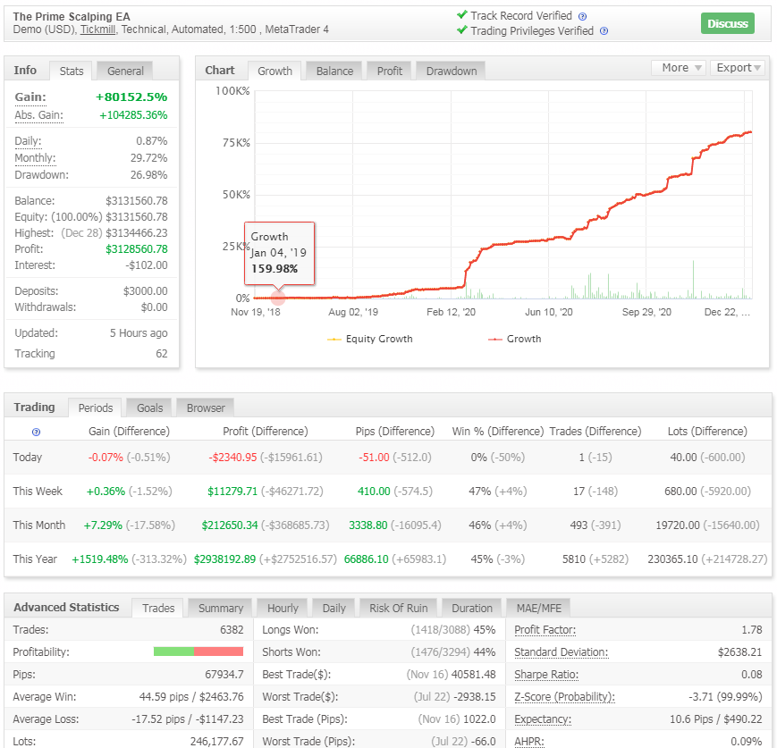Click the Z-Score (Probability) label

[564, 696]
